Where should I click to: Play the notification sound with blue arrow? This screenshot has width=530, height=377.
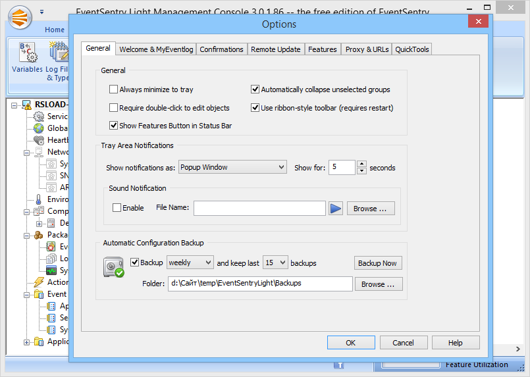[336, 209]
